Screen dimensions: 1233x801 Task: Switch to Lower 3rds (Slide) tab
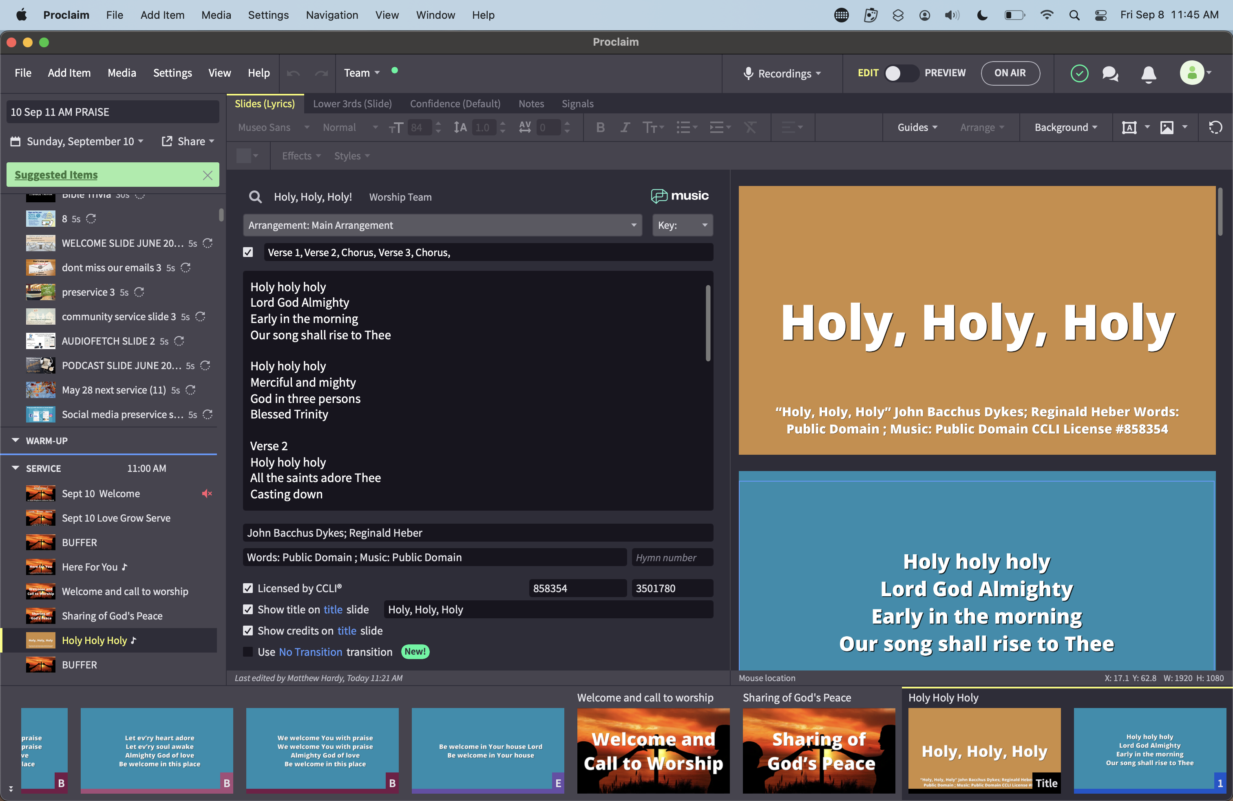(352, 104)
